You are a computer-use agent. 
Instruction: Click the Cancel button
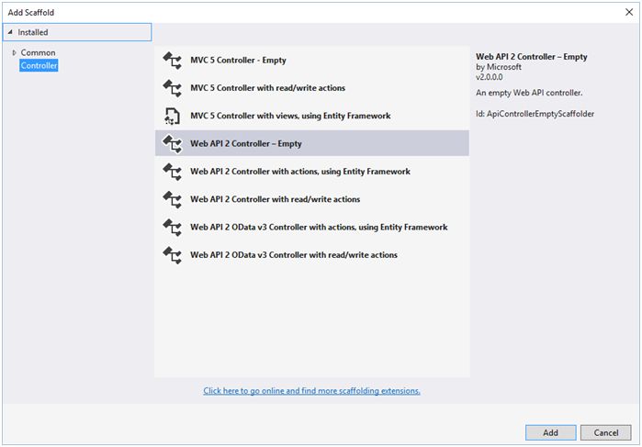point(606,432)
